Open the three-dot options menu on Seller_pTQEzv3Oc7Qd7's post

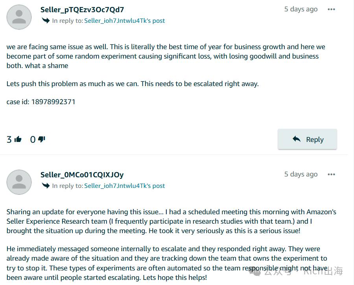coord(331,9)
